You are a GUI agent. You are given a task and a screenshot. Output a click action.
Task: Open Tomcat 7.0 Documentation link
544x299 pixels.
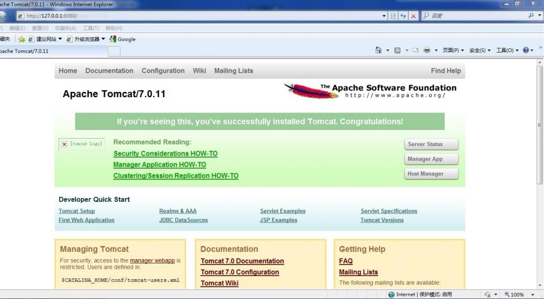pyautogui.click(x=242, y=261)
